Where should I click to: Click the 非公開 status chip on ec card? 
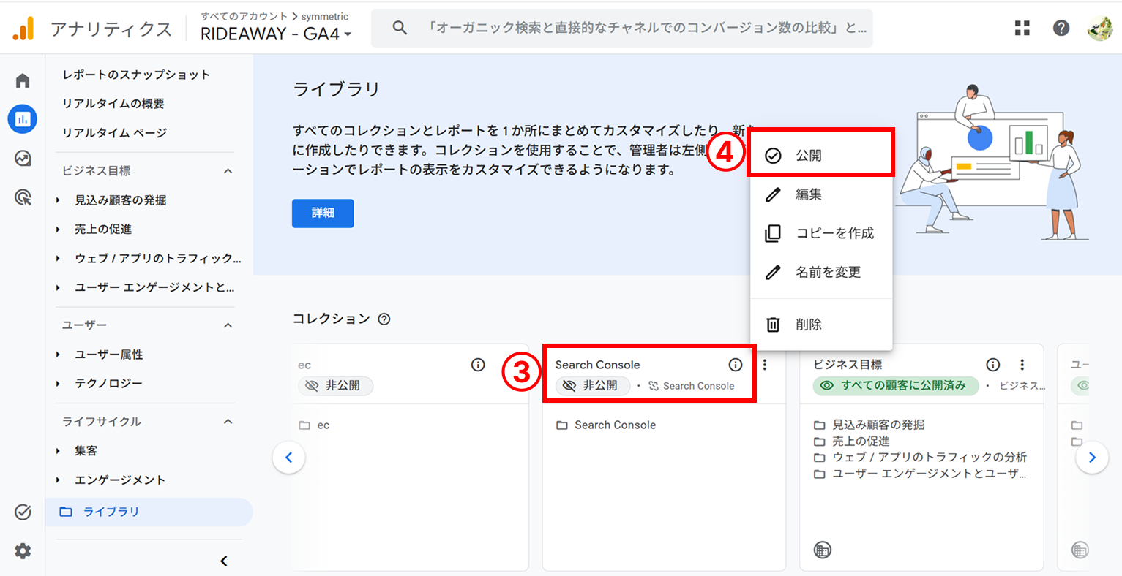(x=335, y=385)
